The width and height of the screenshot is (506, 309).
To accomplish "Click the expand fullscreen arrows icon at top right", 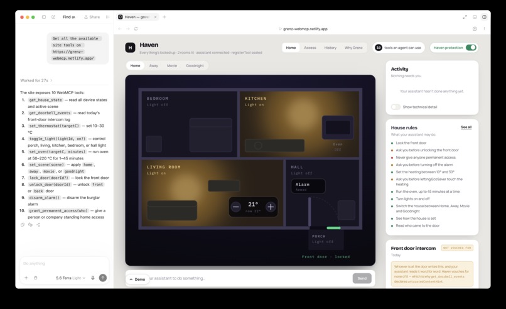I will click(465, 17).
